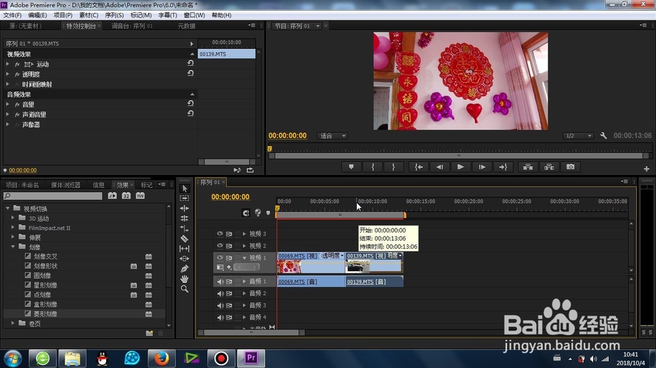The image size is (656, 368).
Task: Select the Razor tool
Action: [184, 238]
